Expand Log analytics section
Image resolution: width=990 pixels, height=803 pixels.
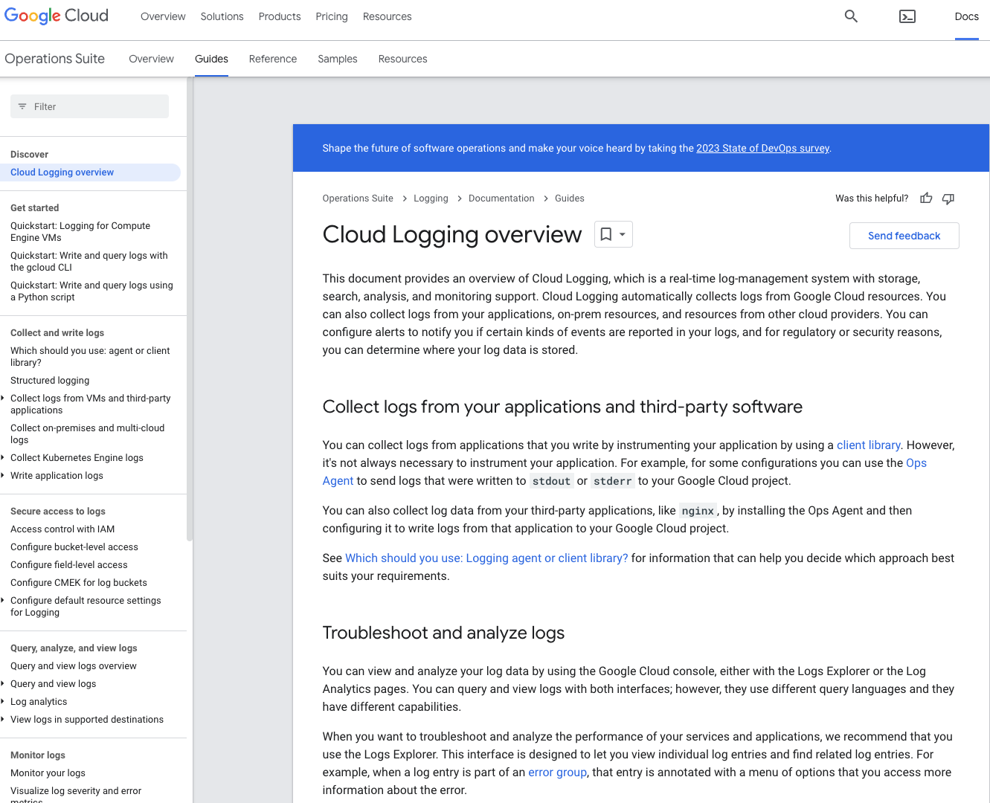[3, 702]
